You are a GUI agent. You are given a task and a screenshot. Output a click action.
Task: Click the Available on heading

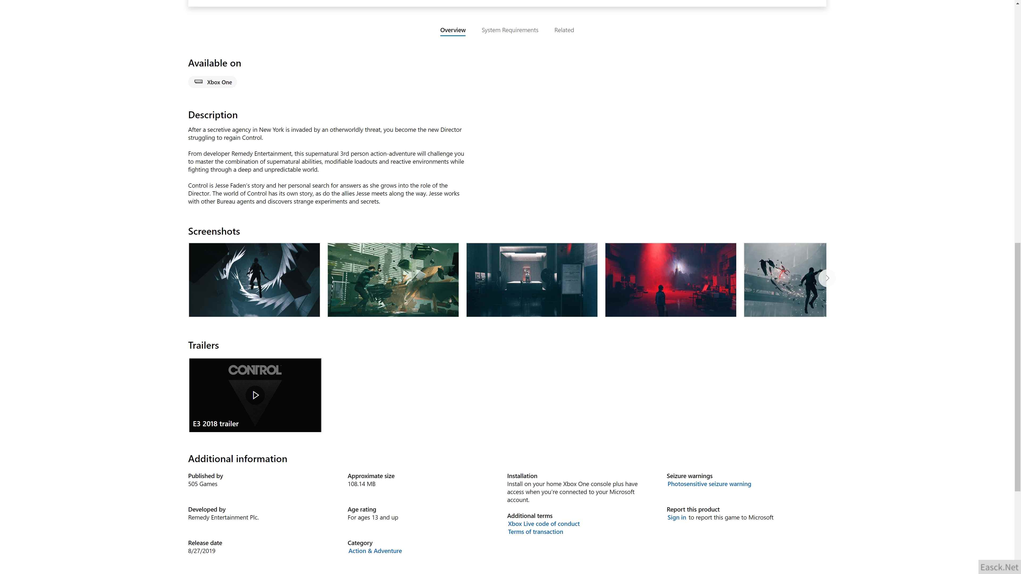coord(214,63)
